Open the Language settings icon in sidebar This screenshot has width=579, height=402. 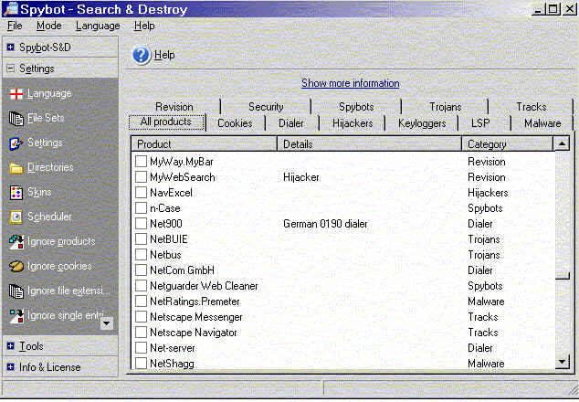pyautogui.click(x=16, y=94)
